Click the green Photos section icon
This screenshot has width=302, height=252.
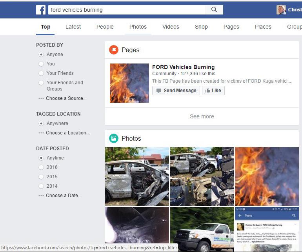tap(114, 138)
